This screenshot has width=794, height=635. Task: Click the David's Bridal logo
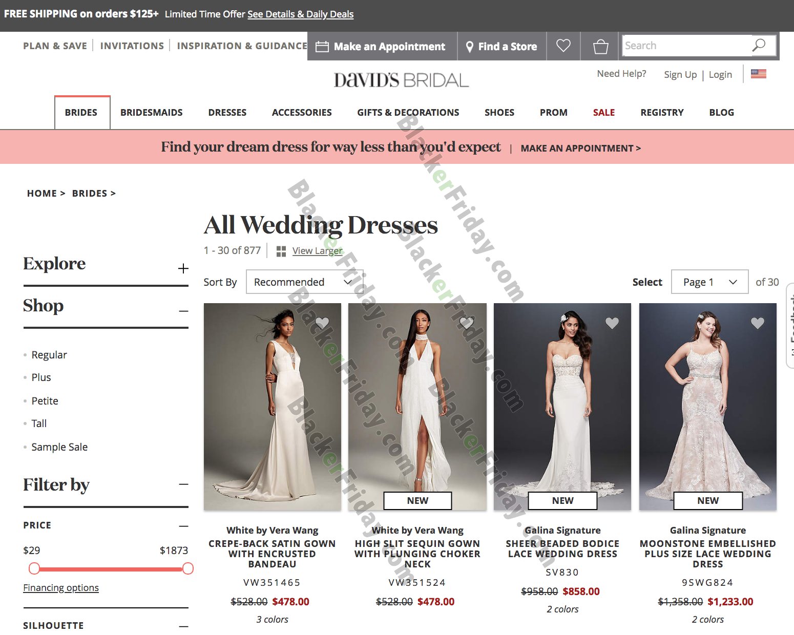pos(401,80)
